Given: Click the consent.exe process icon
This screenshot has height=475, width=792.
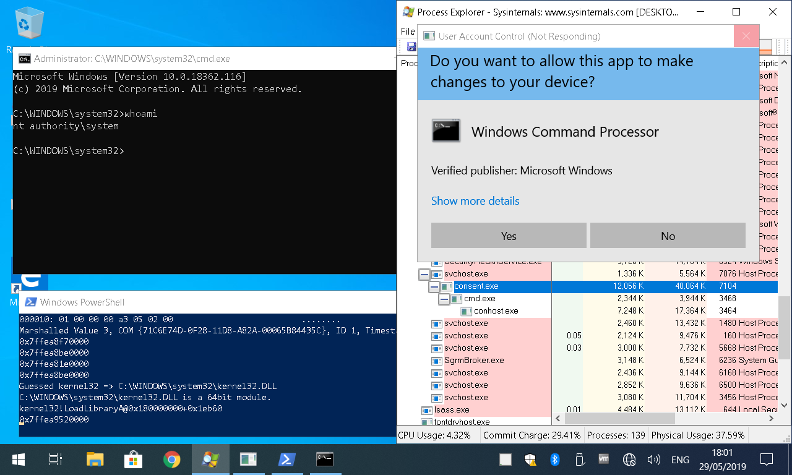Looking at the screenshot, I should 447,286.
